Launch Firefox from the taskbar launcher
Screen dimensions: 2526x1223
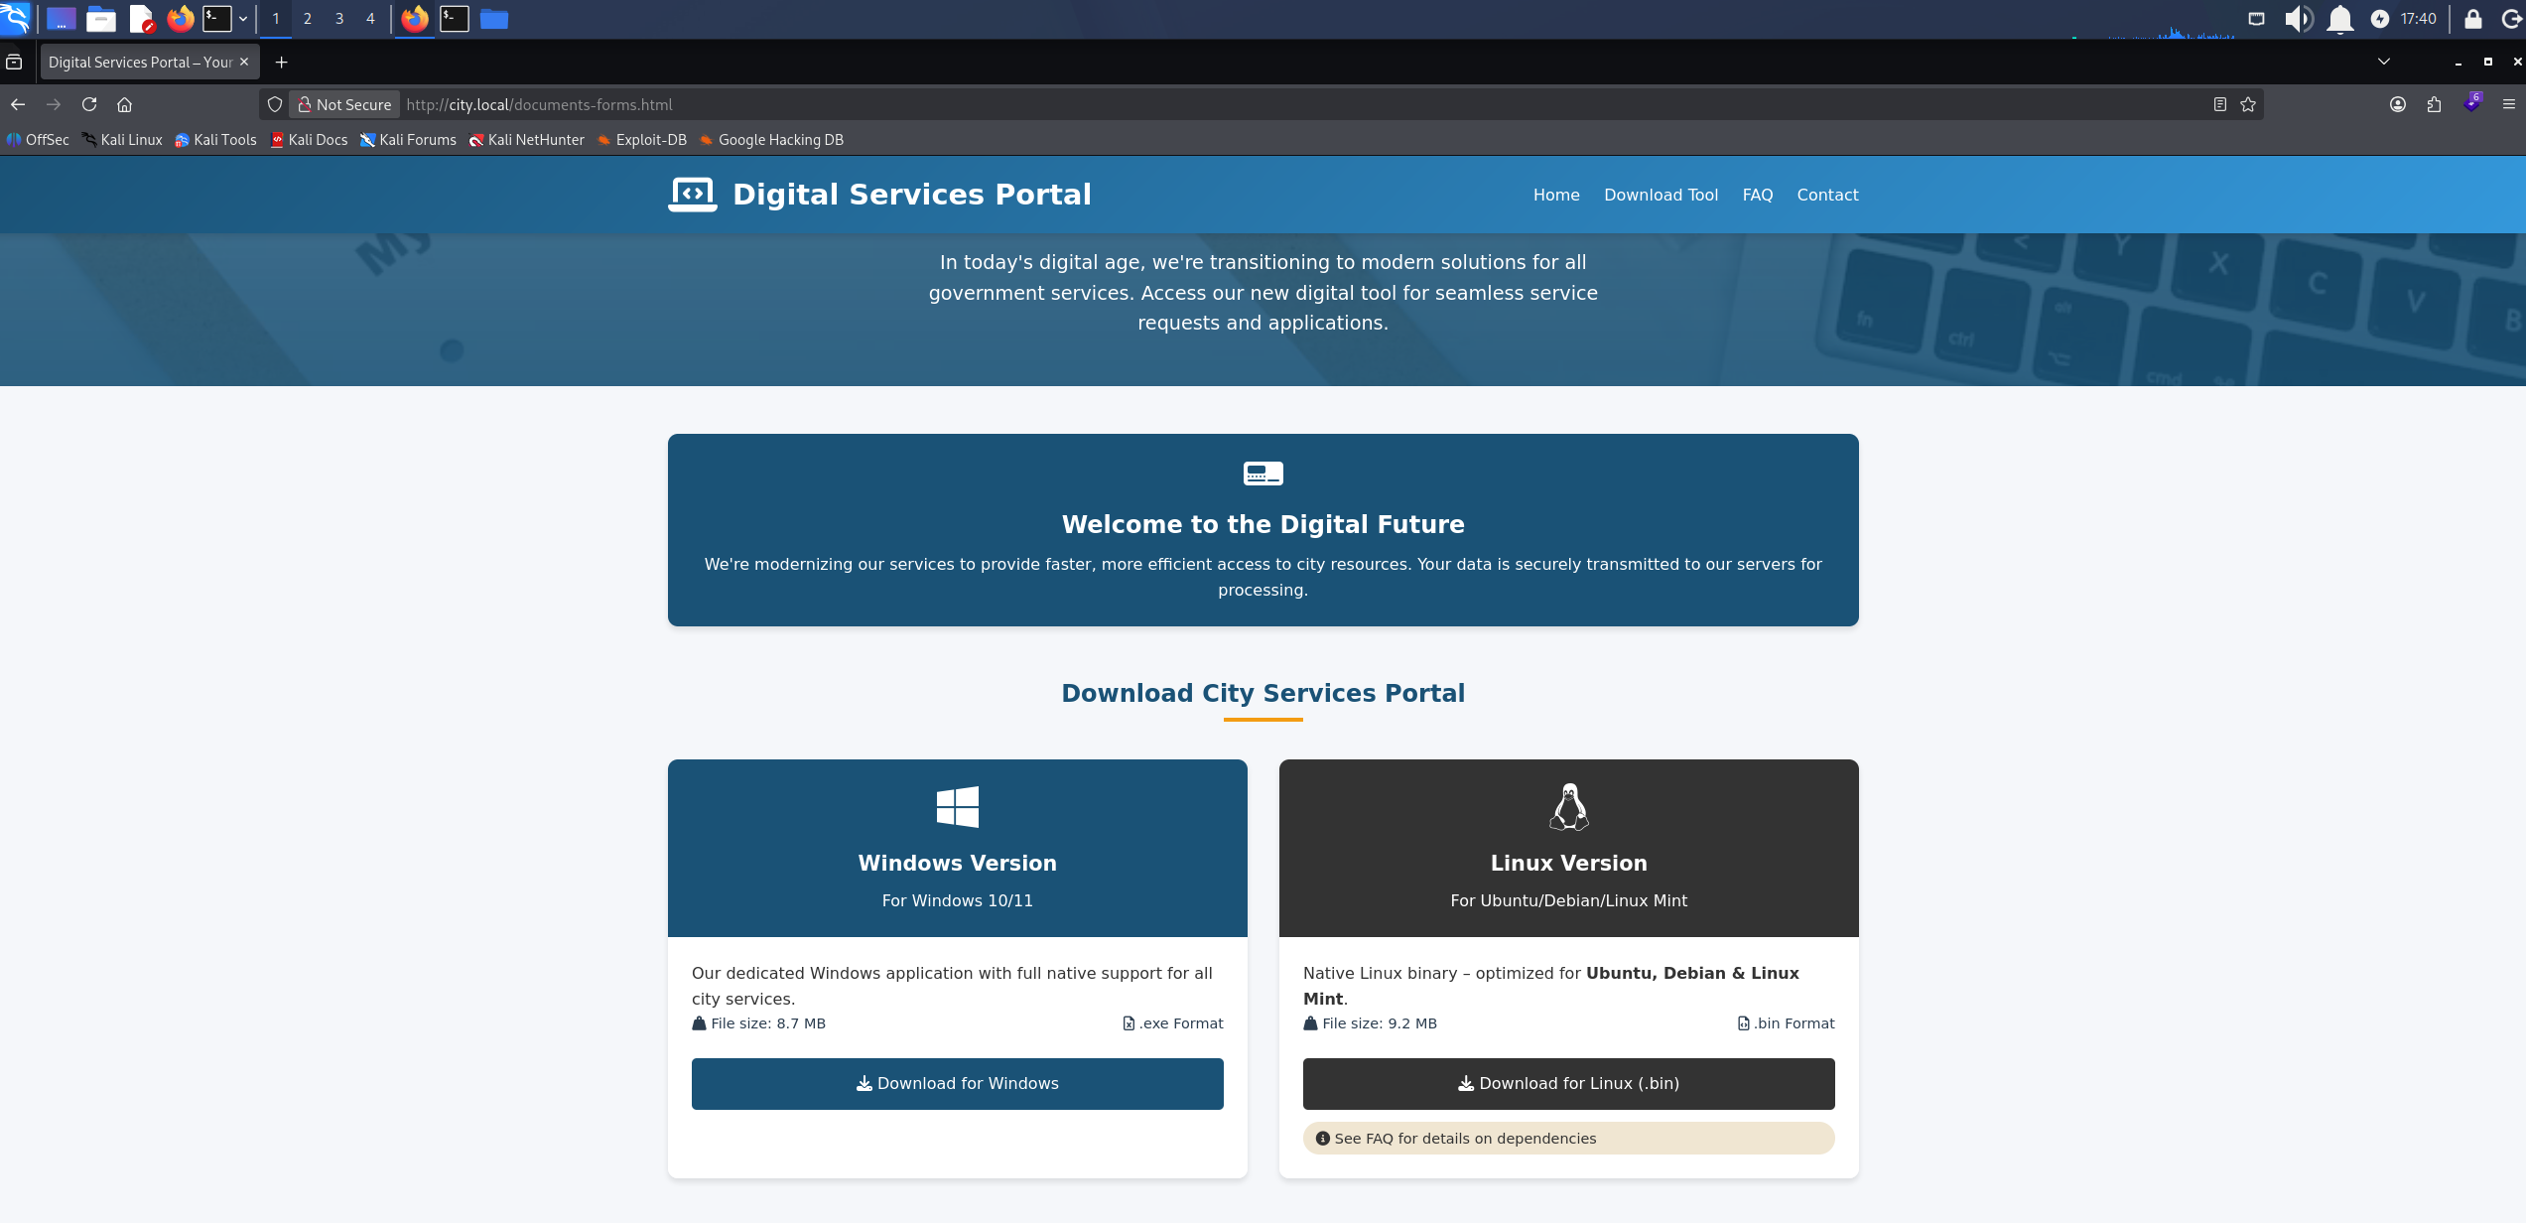pos(181,18)
